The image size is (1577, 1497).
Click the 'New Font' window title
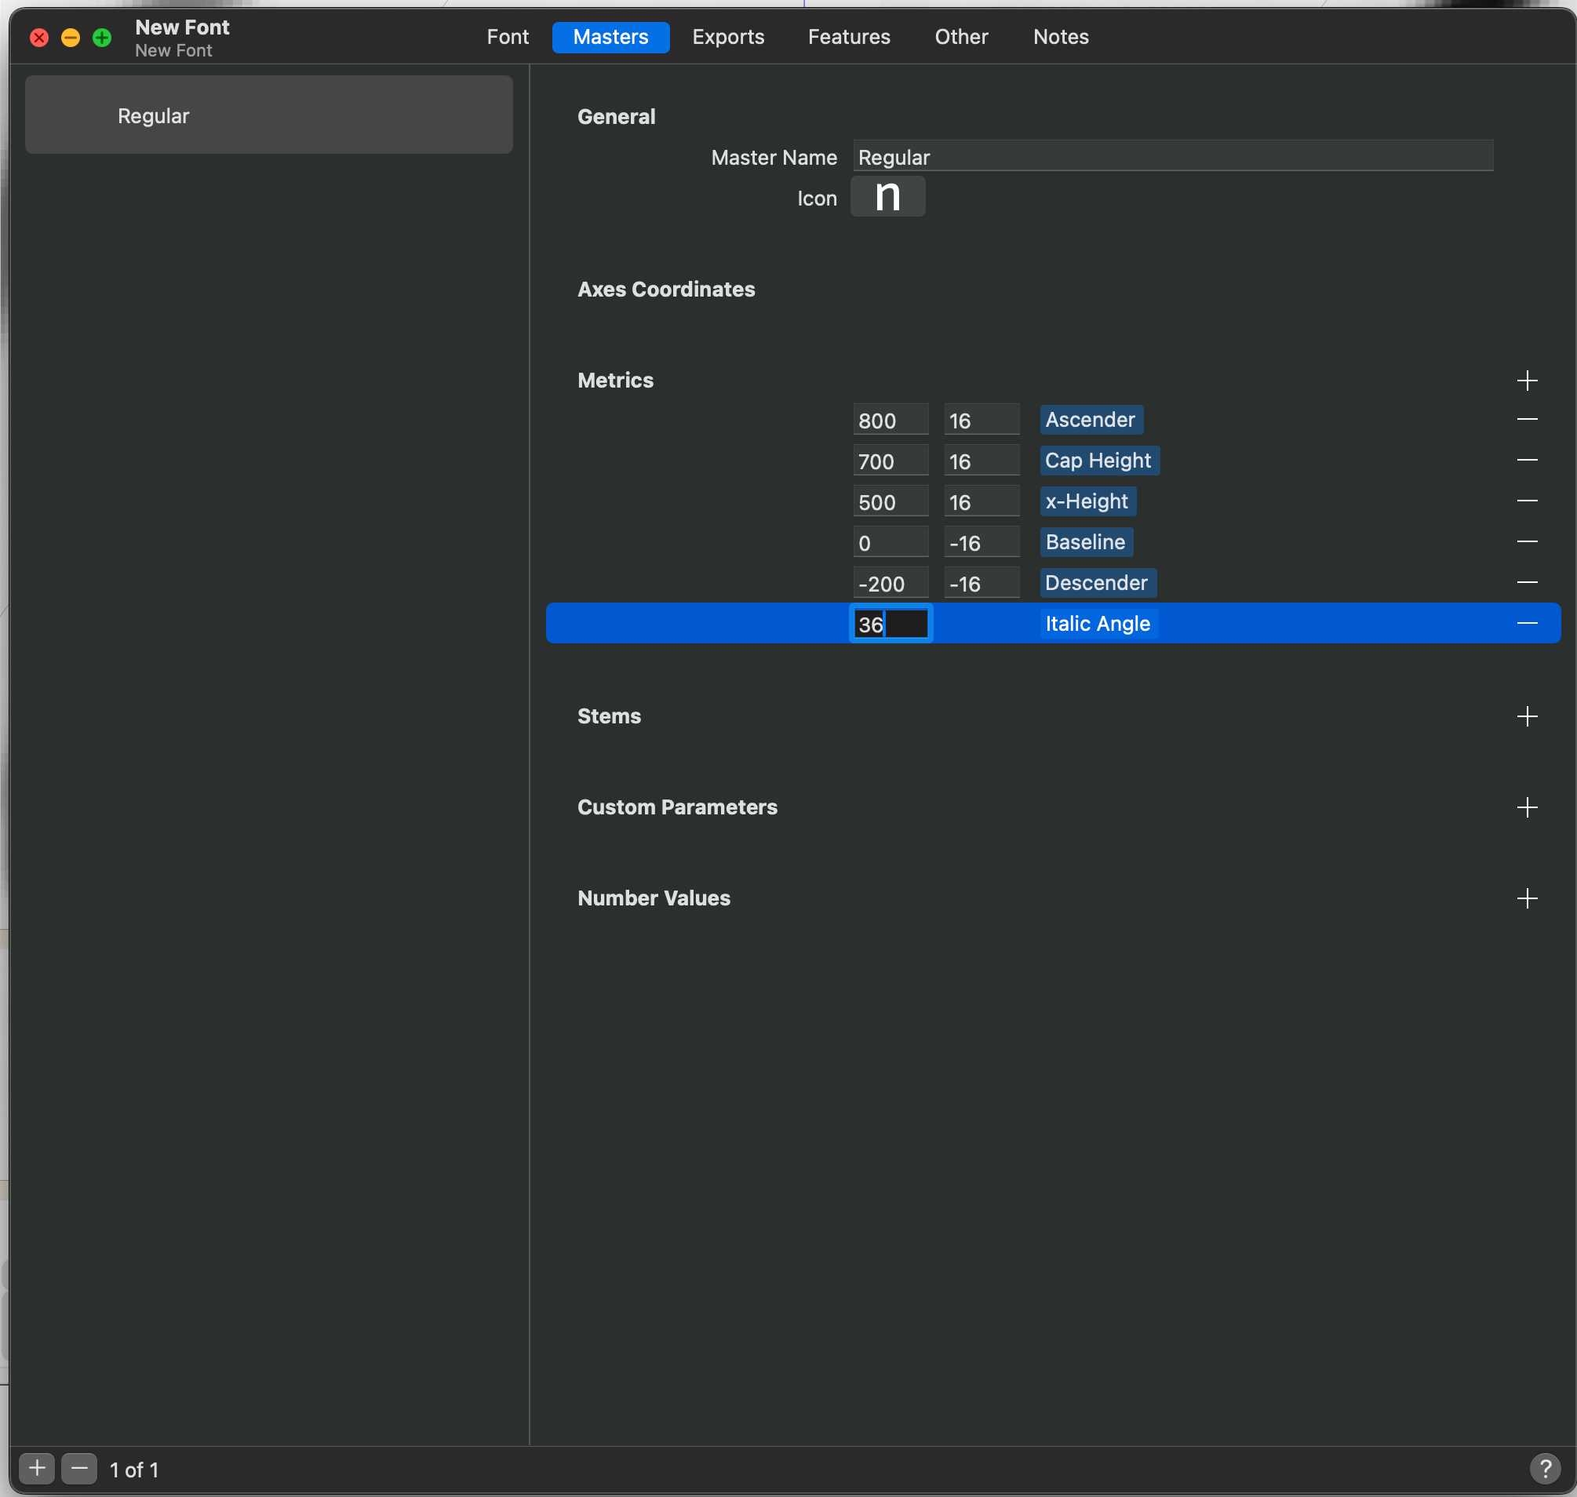coord(182,27)
